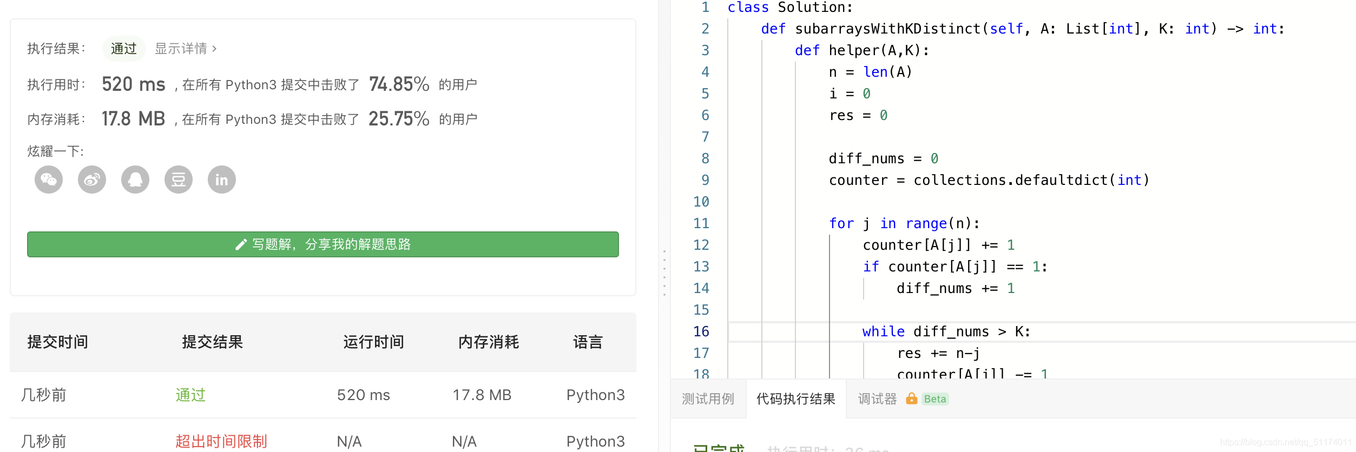Share result via Weibo icon
The width and height of the screenshot is (1356, 452).
click(x=92, y=180)
